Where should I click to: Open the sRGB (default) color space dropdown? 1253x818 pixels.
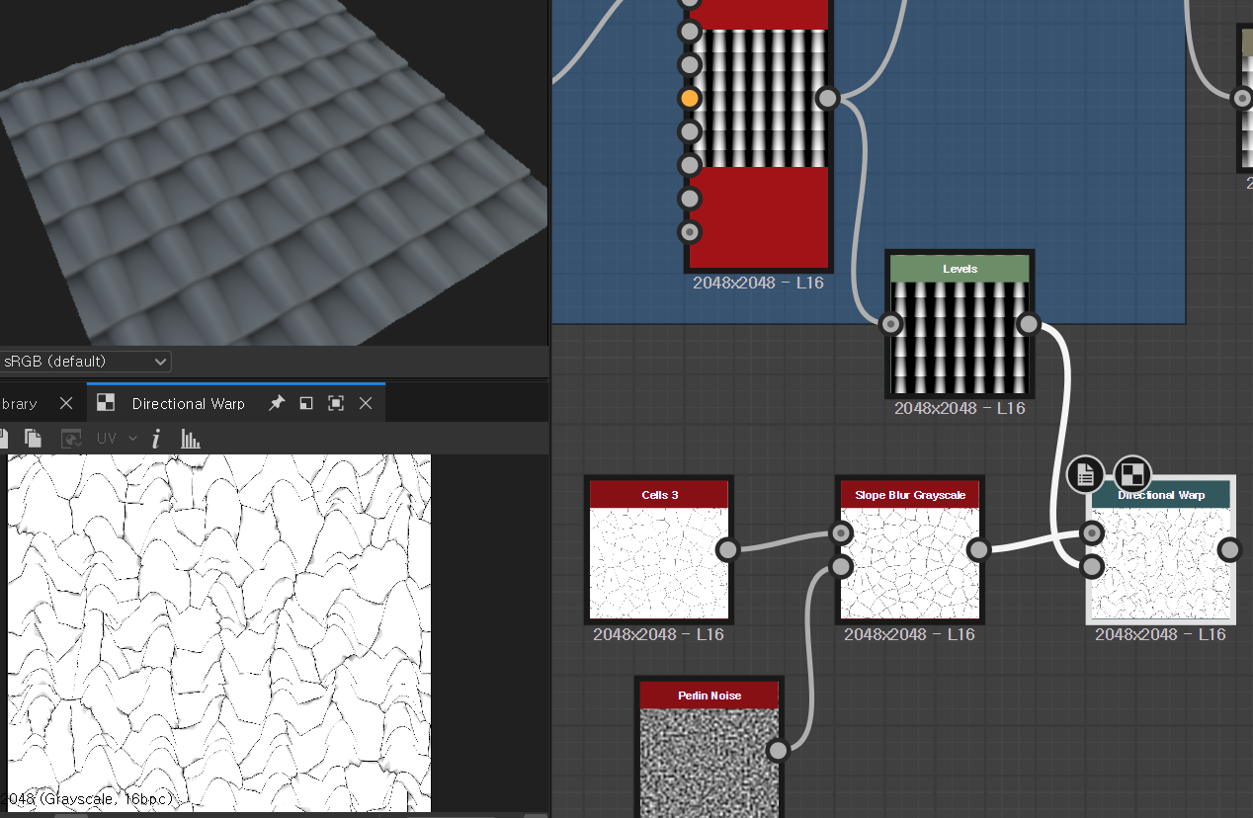pyautogui.click(x=86, y=362)
